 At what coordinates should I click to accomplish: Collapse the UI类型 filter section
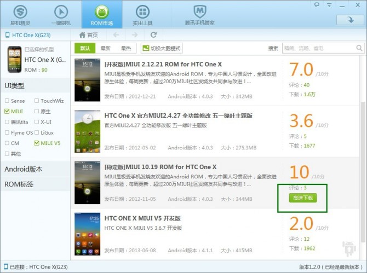click(x=35, y=86)
